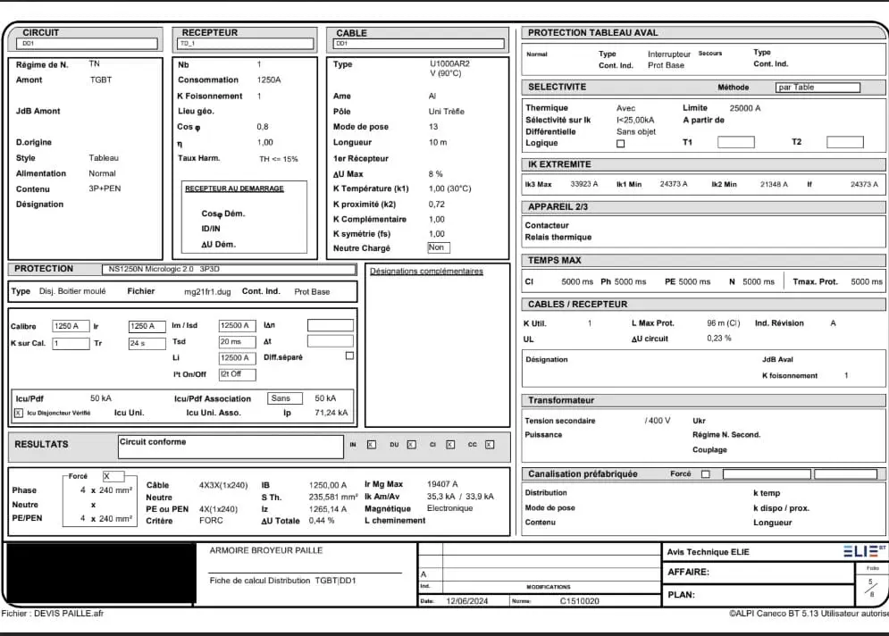This screenshot has height=636, width=889.
Task: Click the Ik2 Min value 21348 A
Action: 774,184
